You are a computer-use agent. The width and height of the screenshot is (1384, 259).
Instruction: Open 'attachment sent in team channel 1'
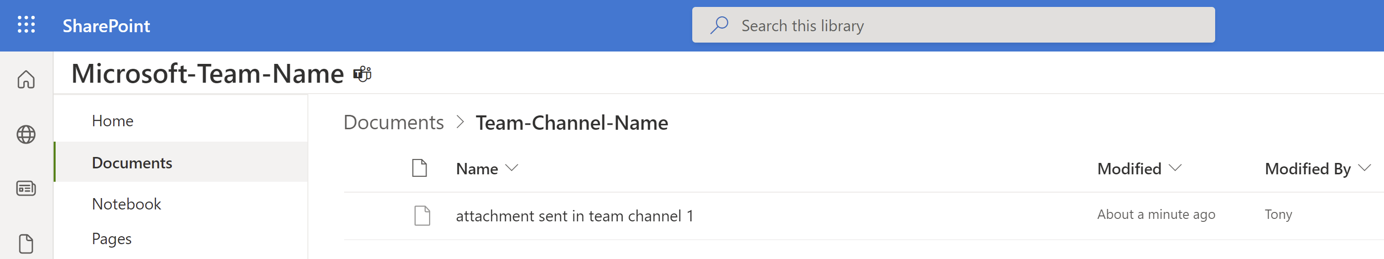click(x=575, y=215)
